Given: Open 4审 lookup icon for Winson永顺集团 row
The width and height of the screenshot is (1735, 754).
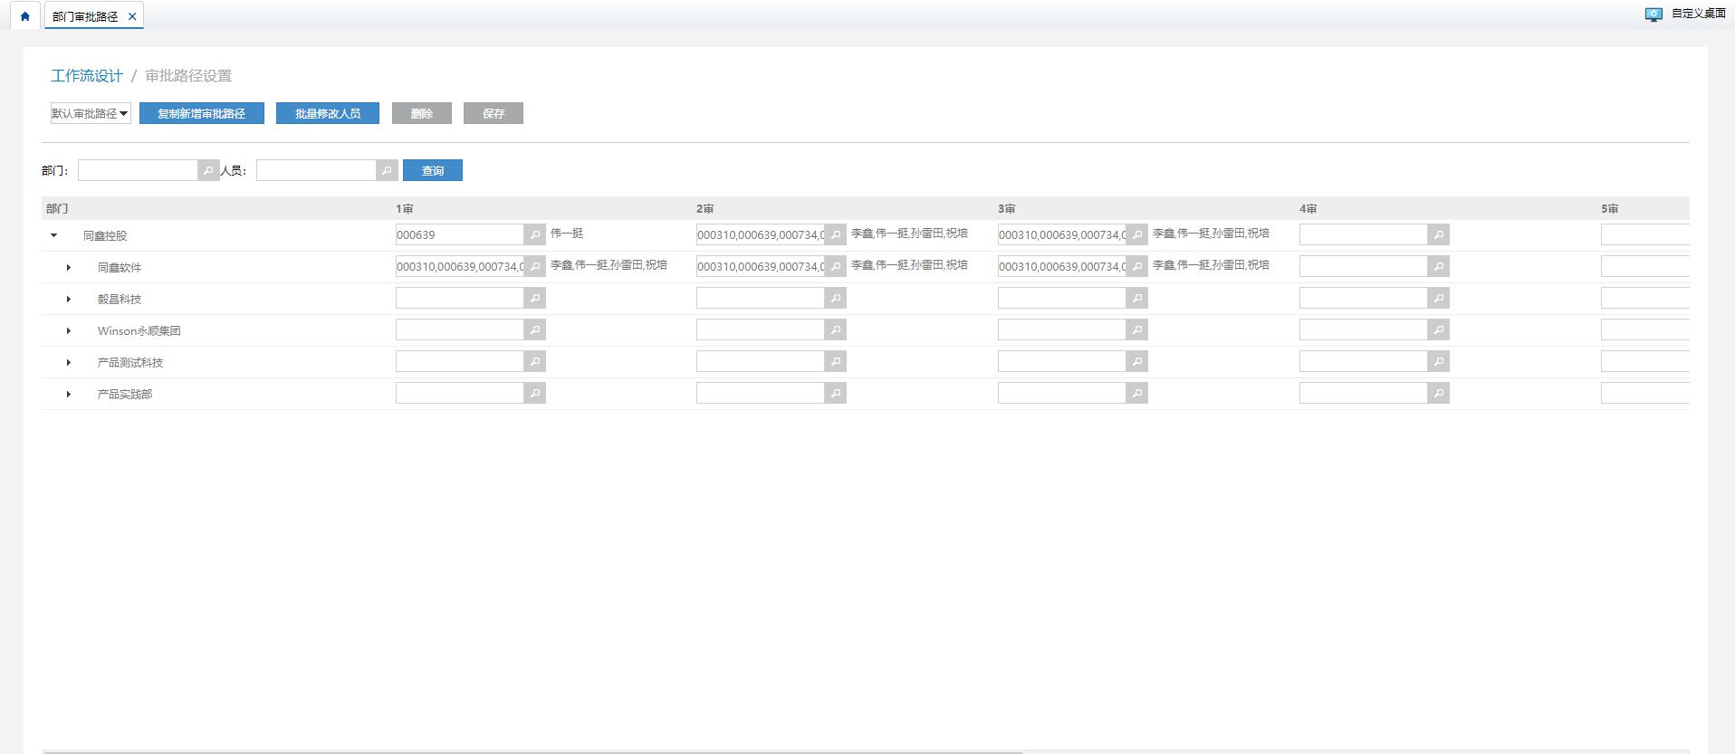Looking at the screenshot, I should pyautogui.click(x=1438, y=329).
